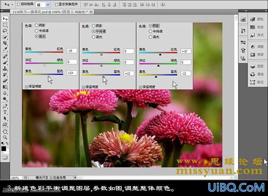
Task: Reset default foreground and background colors
Action: (x=2, y=143)
